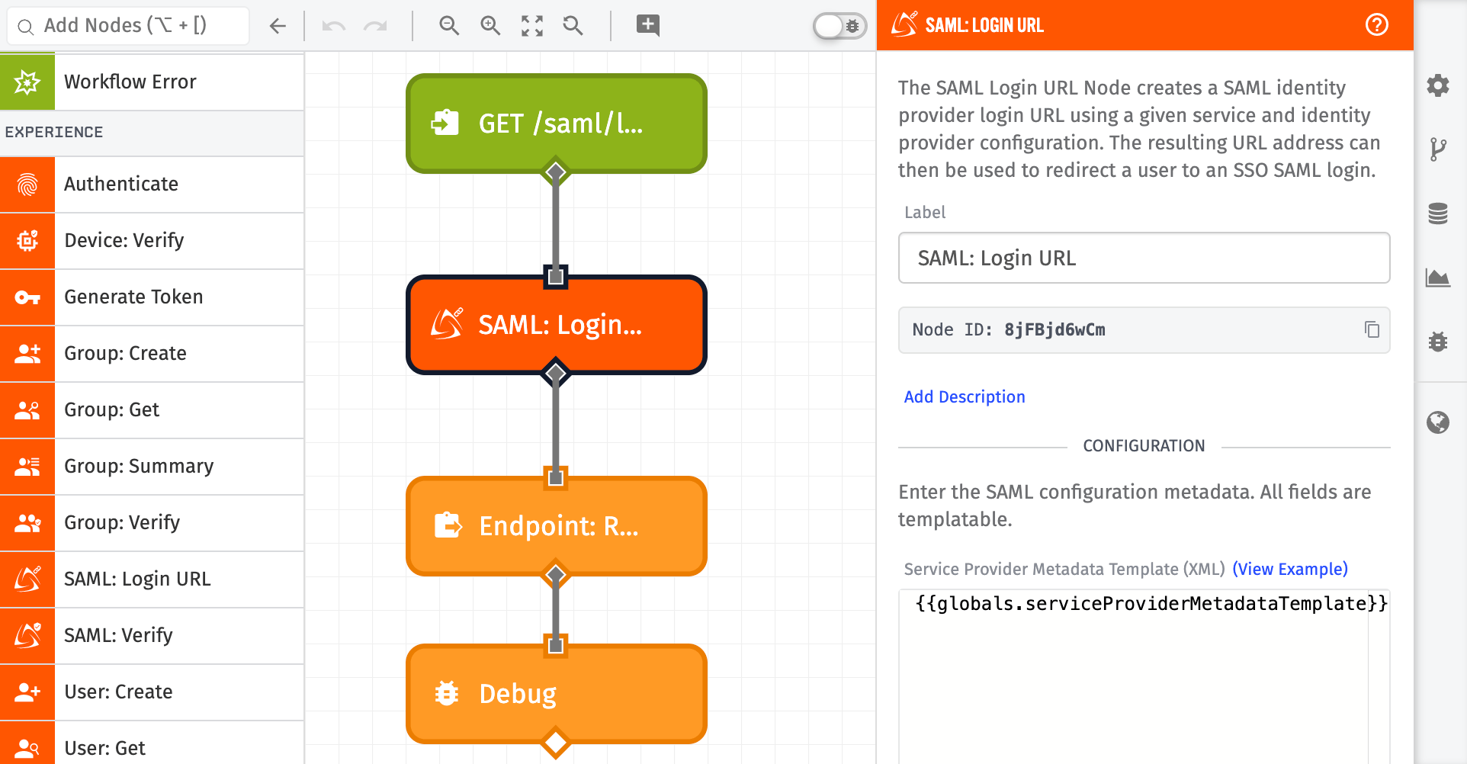Open the debug bug tab in sidebar
1467x764 pixels.
[x=1438, y=342]
